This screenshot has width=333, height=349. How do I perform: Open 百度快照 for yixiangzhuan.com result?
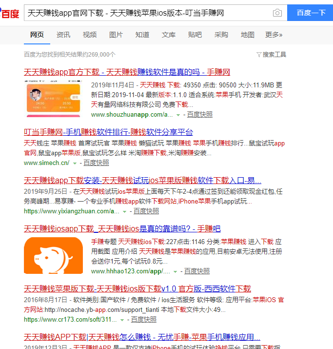(146, 211)
